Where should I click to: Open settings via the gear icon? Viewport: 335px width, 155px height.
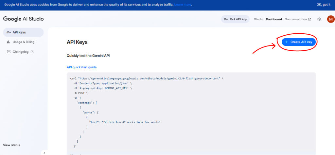pyautogui.click(x=319, y=19)
